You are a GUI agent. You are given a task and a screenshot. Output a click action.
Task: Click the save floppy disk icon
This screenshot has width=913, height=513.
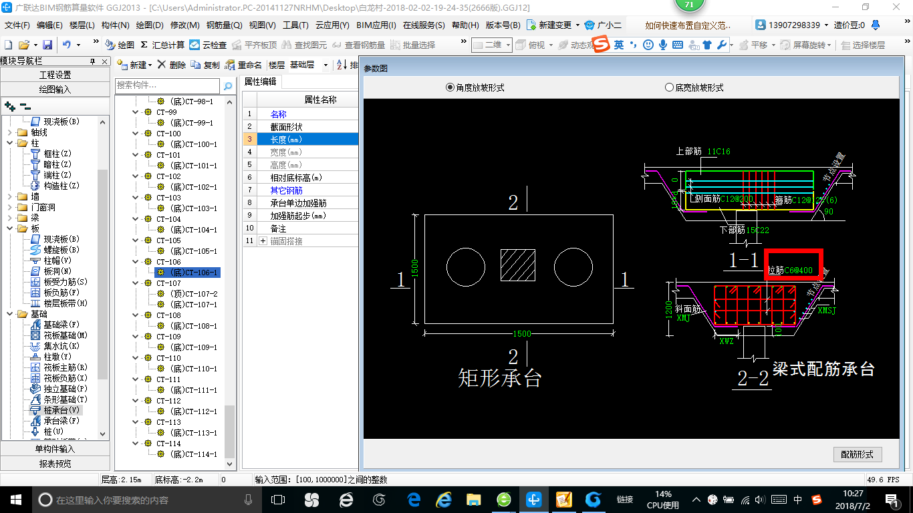coord(47,45)
